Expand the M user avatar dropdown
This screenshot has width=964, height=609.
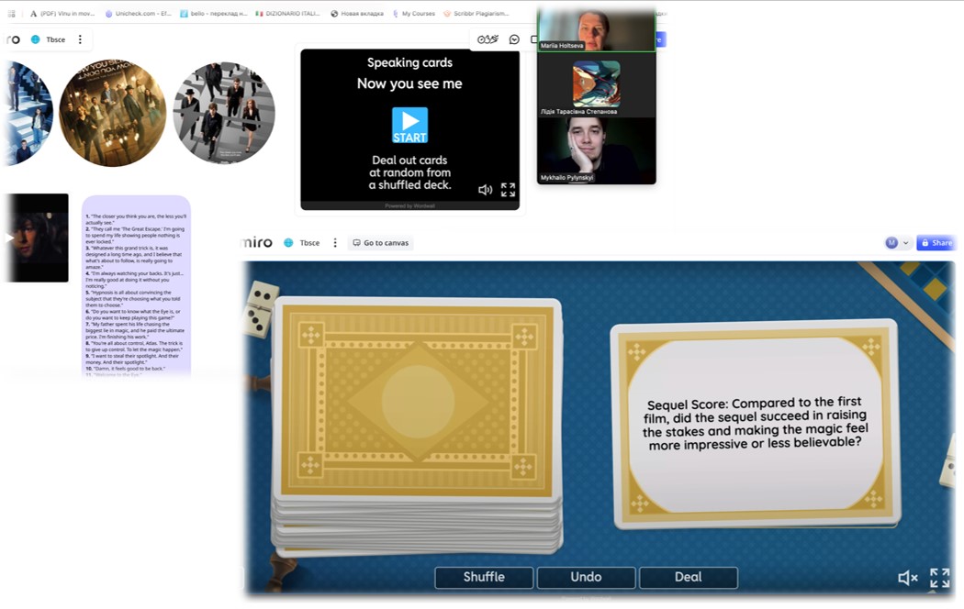[x=906, y=243]
